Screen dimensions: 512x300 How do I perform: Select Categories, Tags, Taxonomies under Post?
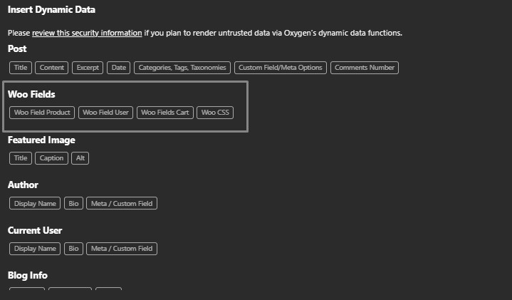(x=182, y=68)
